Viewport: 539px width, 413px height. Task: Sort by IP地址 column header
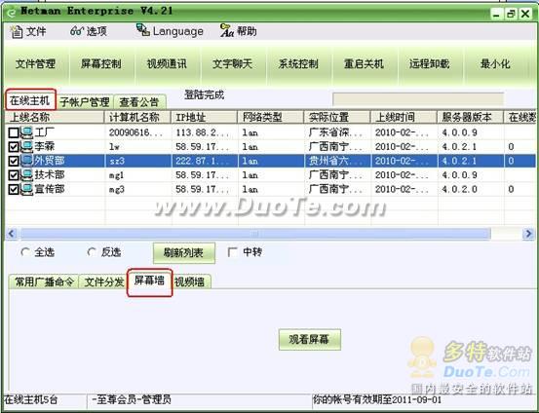click(204, 117)
